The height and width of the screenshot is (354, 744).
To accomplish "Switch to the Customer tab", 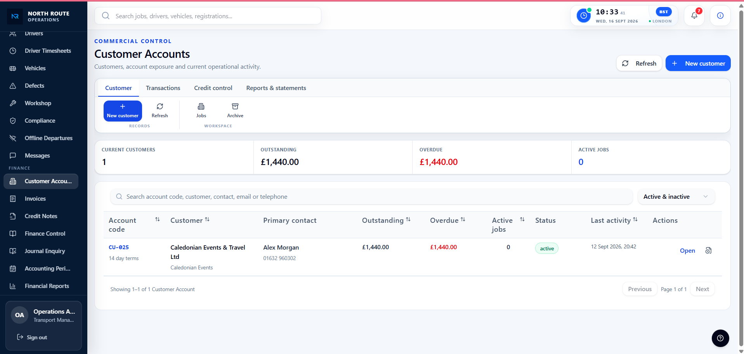I will (118, 88).
